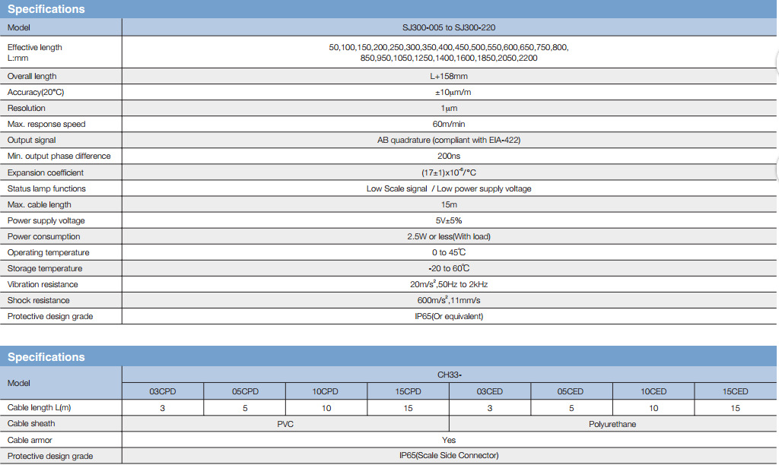Click the "Power consumption" label
Screen dimensions: 779x465
coord(43,237)
